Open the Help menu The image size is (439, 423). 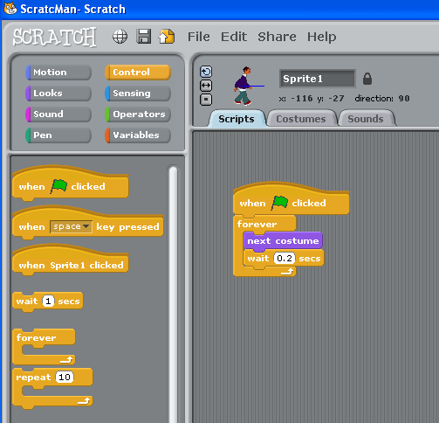322,37
